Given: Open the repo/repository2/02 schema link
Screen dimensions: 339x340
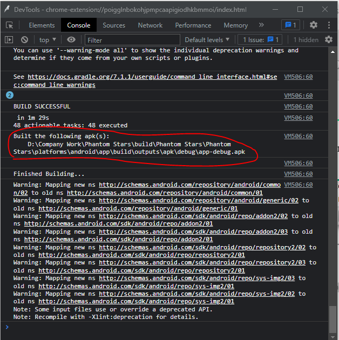Looking at the screenshot, I should click(202, 247).
